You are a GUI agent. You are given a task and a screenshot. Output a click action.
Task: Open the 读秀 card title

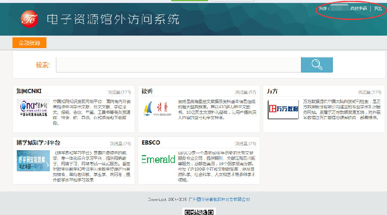point(147,91)
